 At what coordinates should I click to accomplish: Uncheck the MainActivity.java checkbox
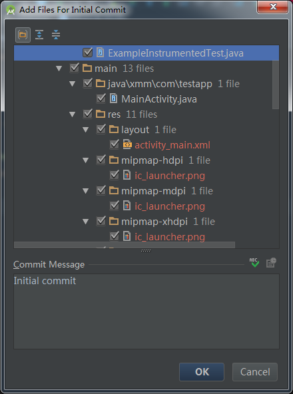click(101, 98)
